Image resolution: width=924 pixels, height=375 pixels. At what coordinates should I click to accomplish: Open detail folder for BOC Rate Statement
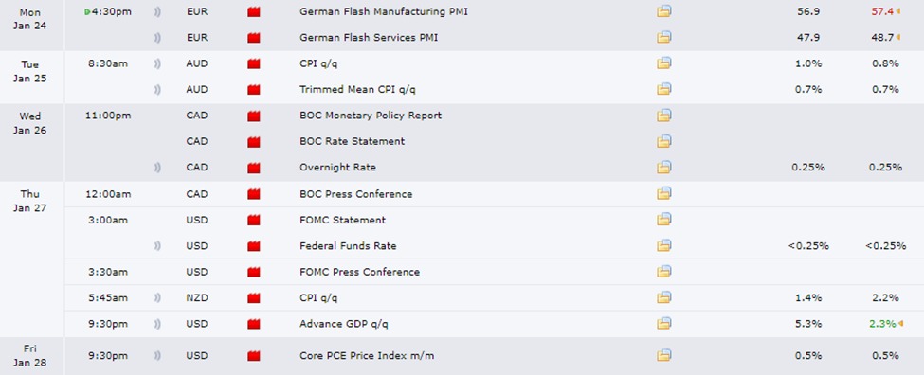[664, 141]
